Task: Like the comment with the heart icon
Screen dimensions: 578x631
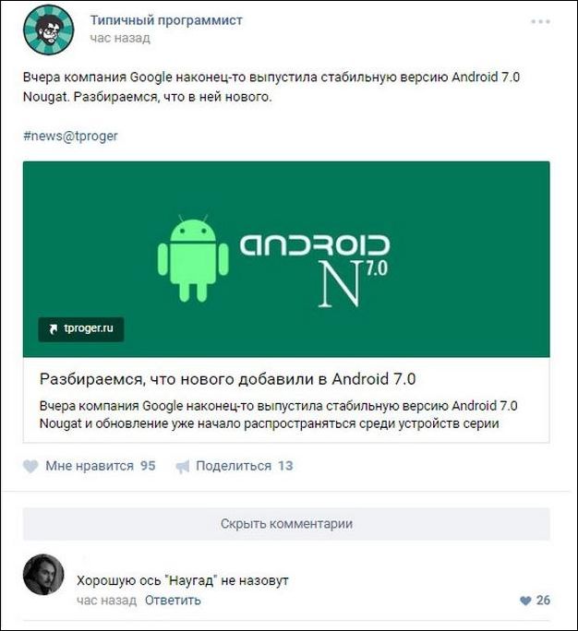Action: [525, 601]
